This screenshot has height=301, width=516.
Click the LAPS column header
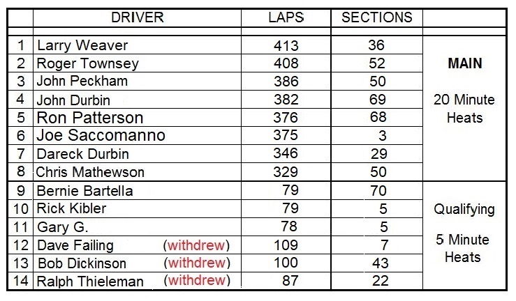pos(286,17)
